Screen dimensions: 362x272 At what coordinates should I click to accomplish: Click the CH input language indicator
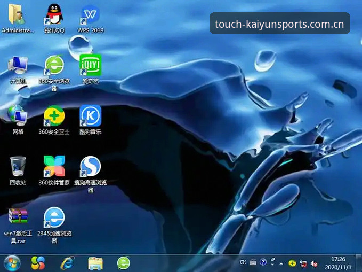(x=243, y=262)
